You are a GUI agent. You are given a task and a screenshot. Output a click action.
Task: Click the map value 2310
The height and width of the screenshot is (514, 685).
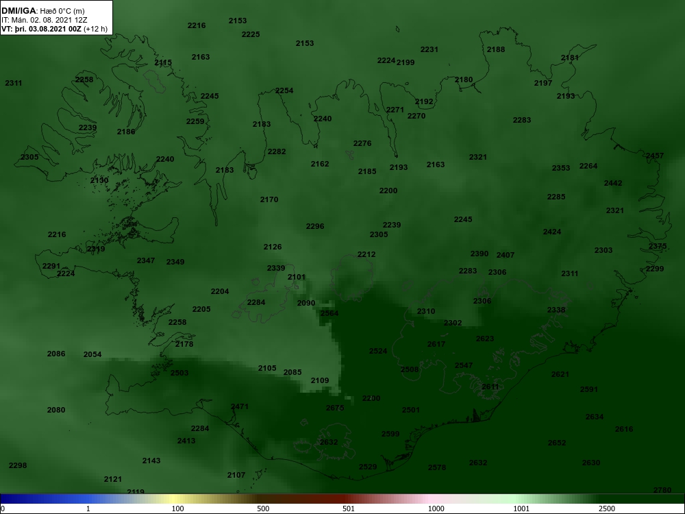pyautogui.click(x=426, y=311)
